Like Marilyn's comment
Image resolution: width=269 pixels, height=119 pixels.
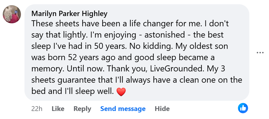point(58,109)
